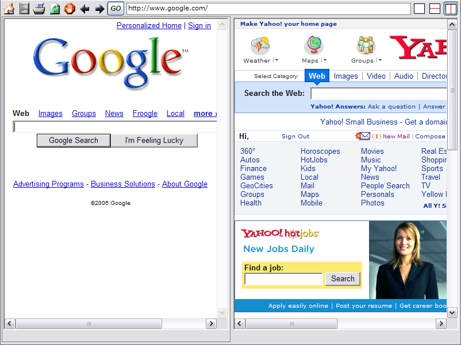Click Yahoo pane horizontal scroll left arrow
Image resolution: width=461 pixels, height=345 pixels.
(239, 324)
